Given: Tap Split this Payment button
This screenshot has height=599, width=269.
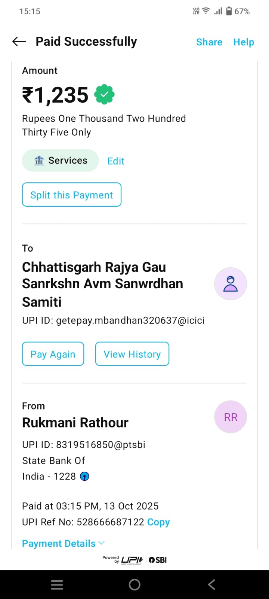Looking at the screenshot, I should coord(72,195).
